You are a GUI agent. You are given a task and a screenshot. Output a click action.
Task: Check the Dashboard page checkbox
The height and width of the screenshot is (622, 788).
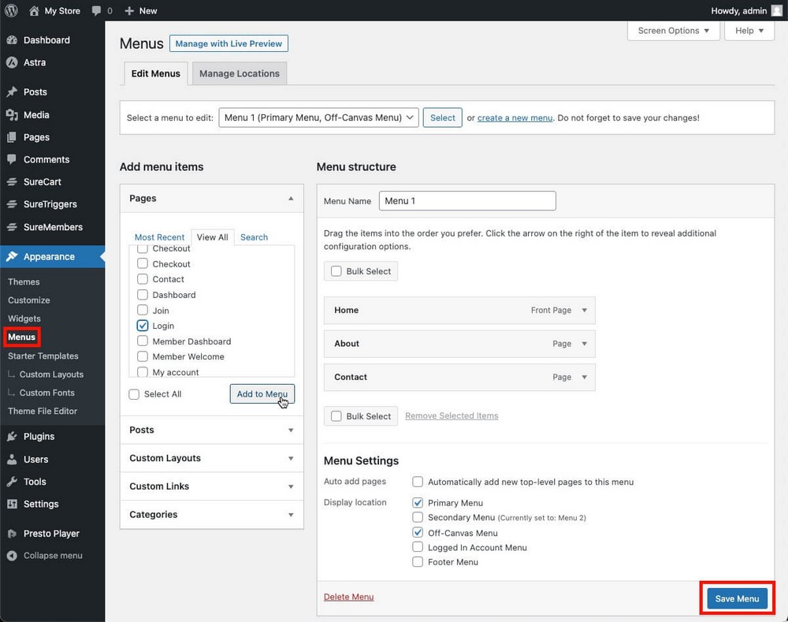(143, 295)
